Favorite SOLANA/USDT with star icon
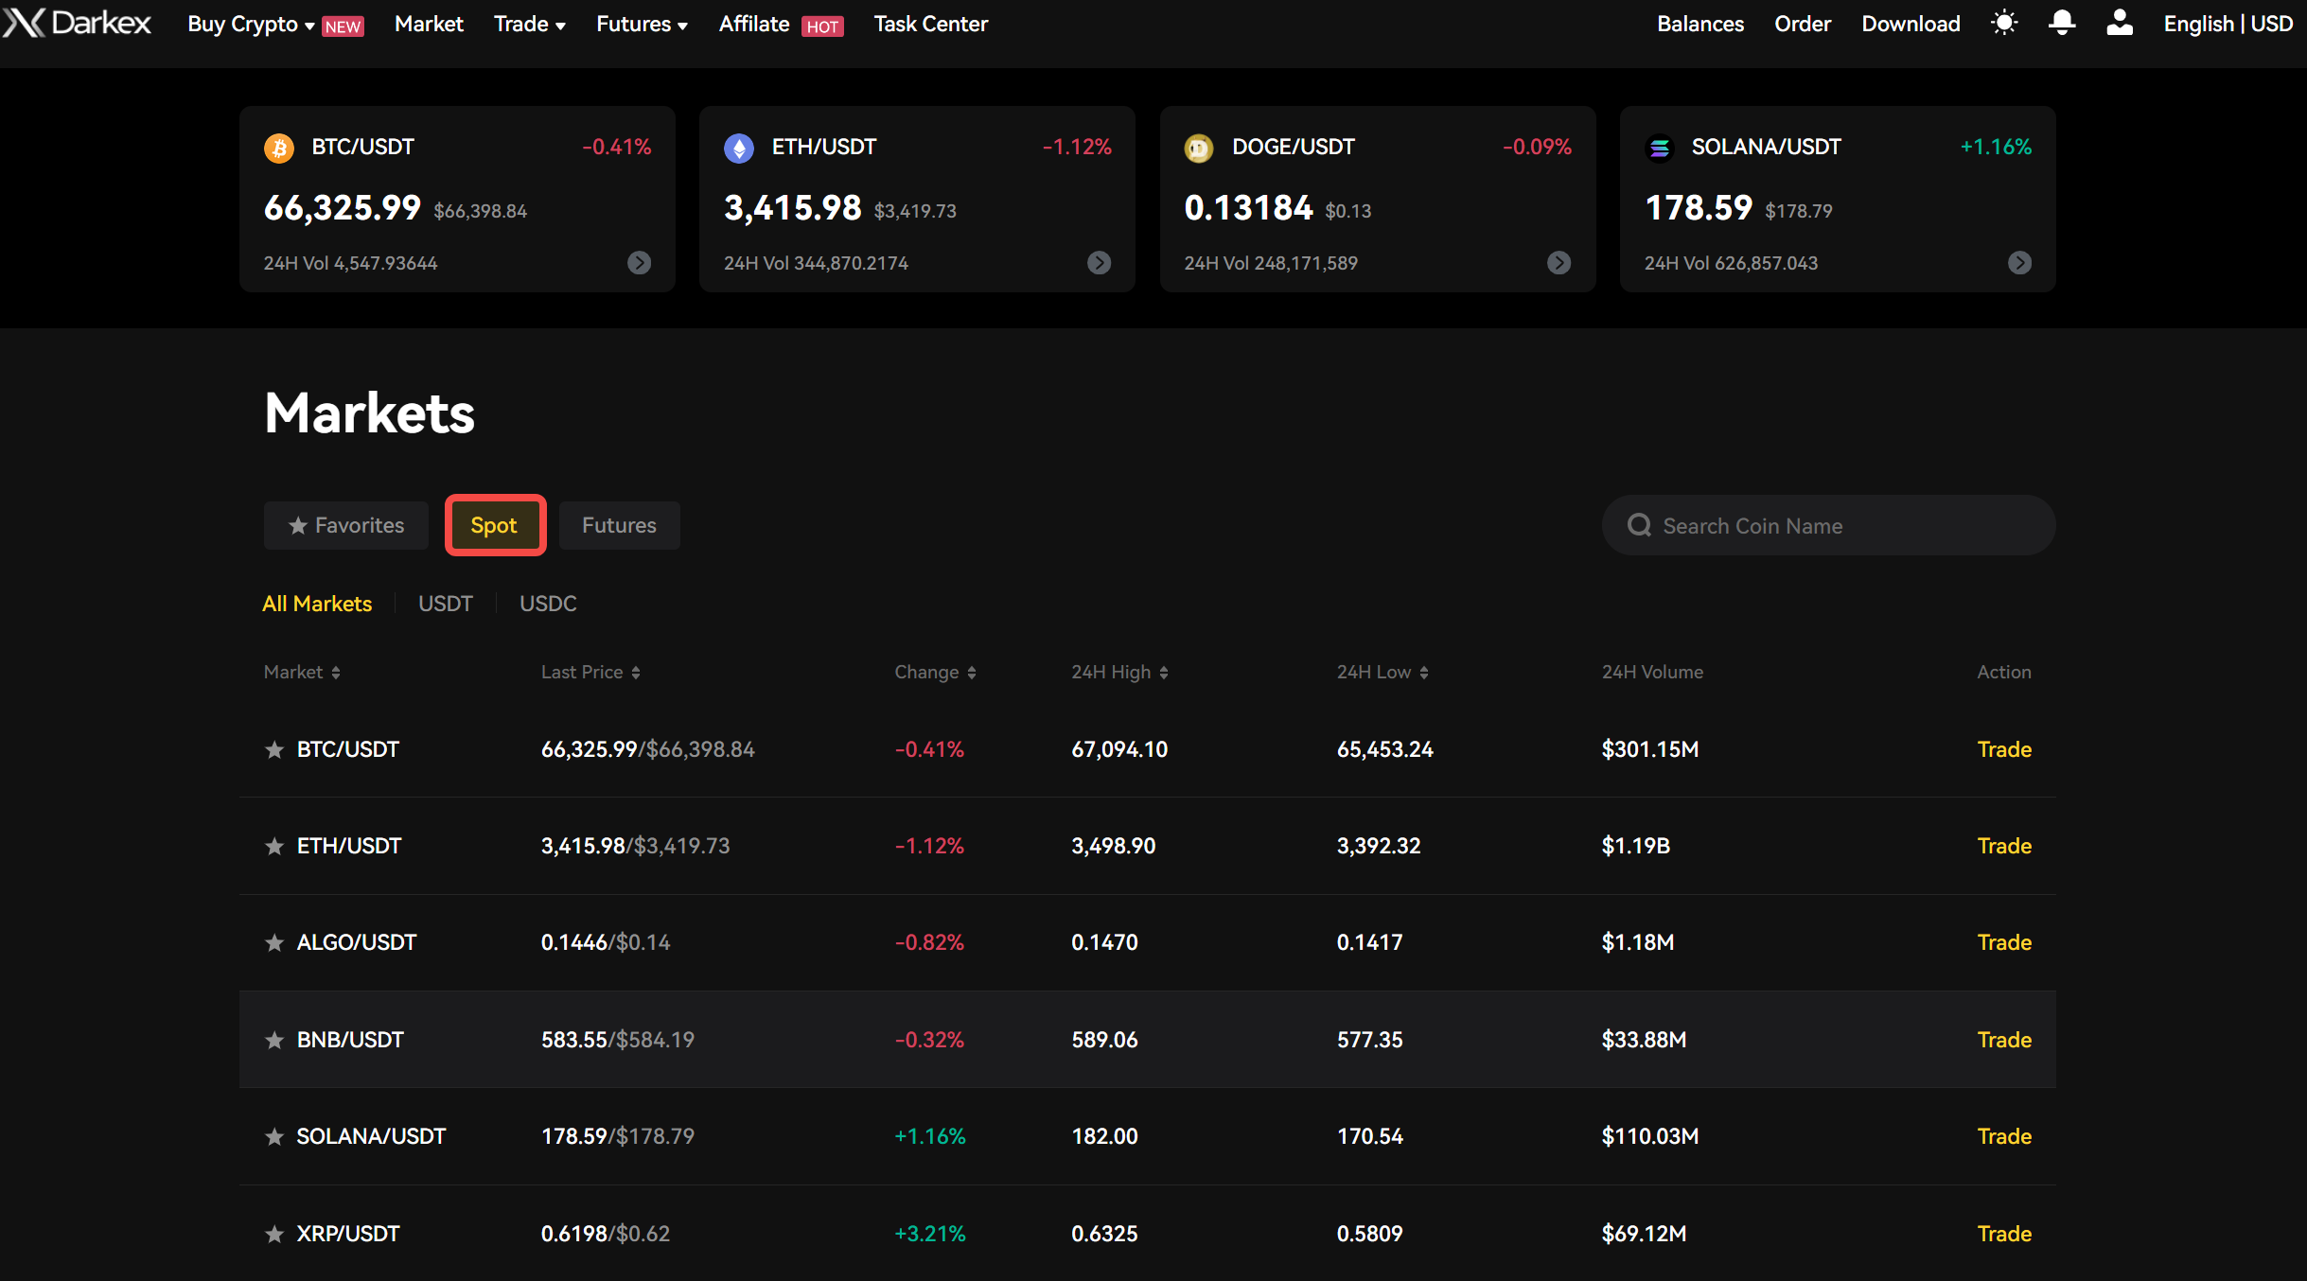 (274, 1137)
